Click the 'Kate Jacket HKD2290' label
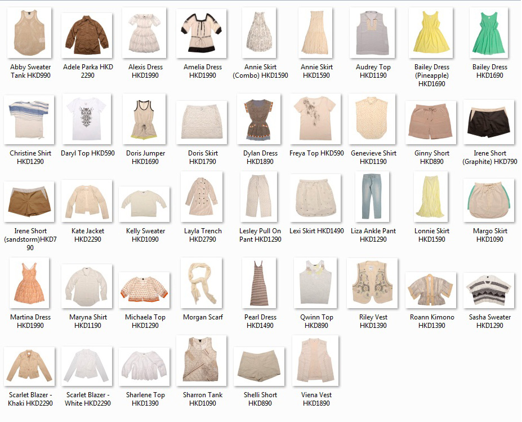 click(88, 235)
